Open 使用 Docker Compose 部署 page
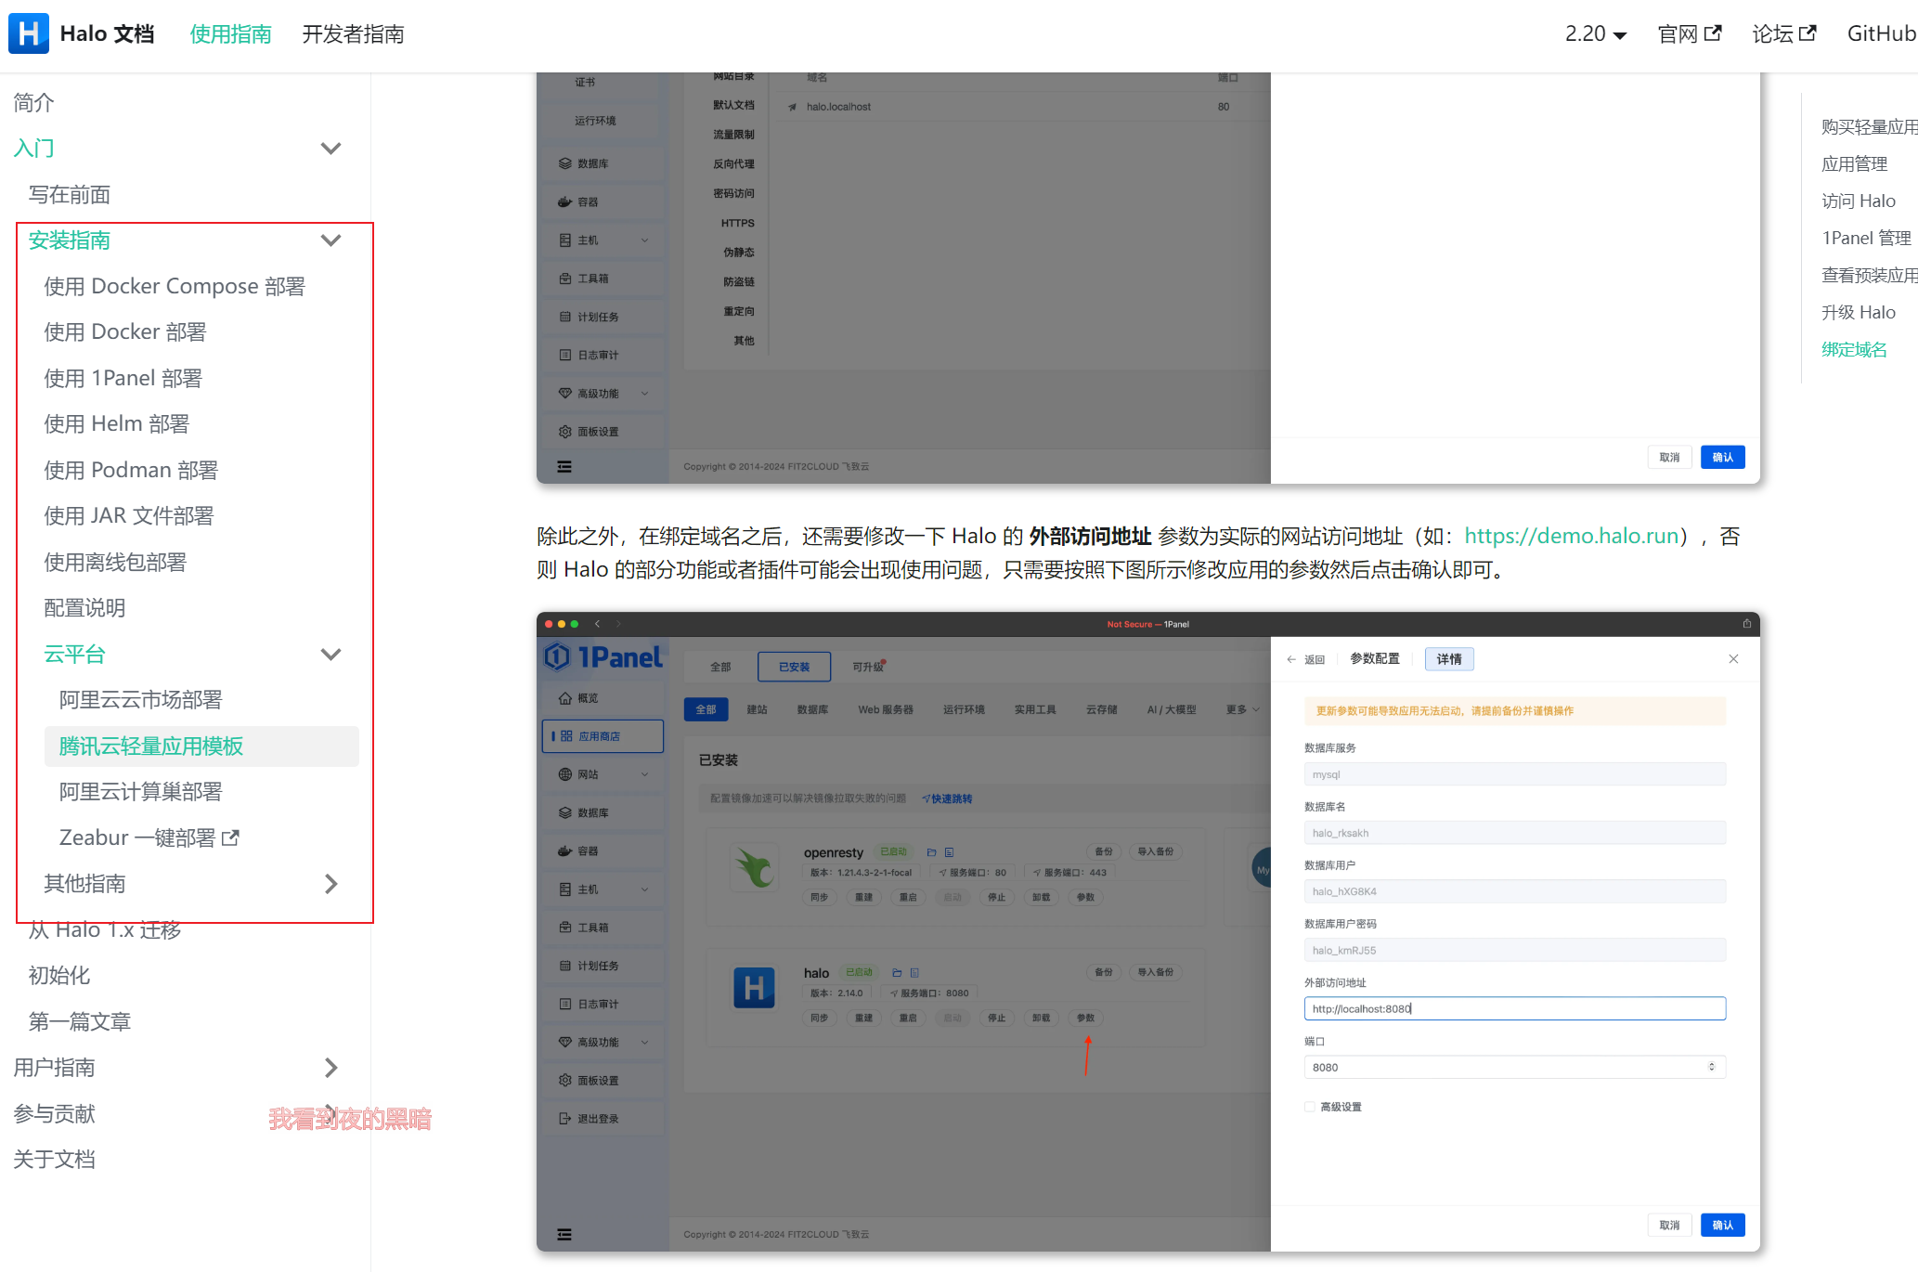This screenshot has height=1272, width=1918. coord(175,286)
